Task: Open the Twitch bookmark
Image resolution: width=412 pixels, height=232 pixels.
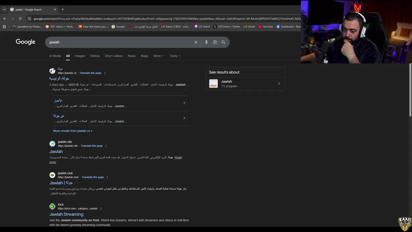Action: click(x=202, y=27)
